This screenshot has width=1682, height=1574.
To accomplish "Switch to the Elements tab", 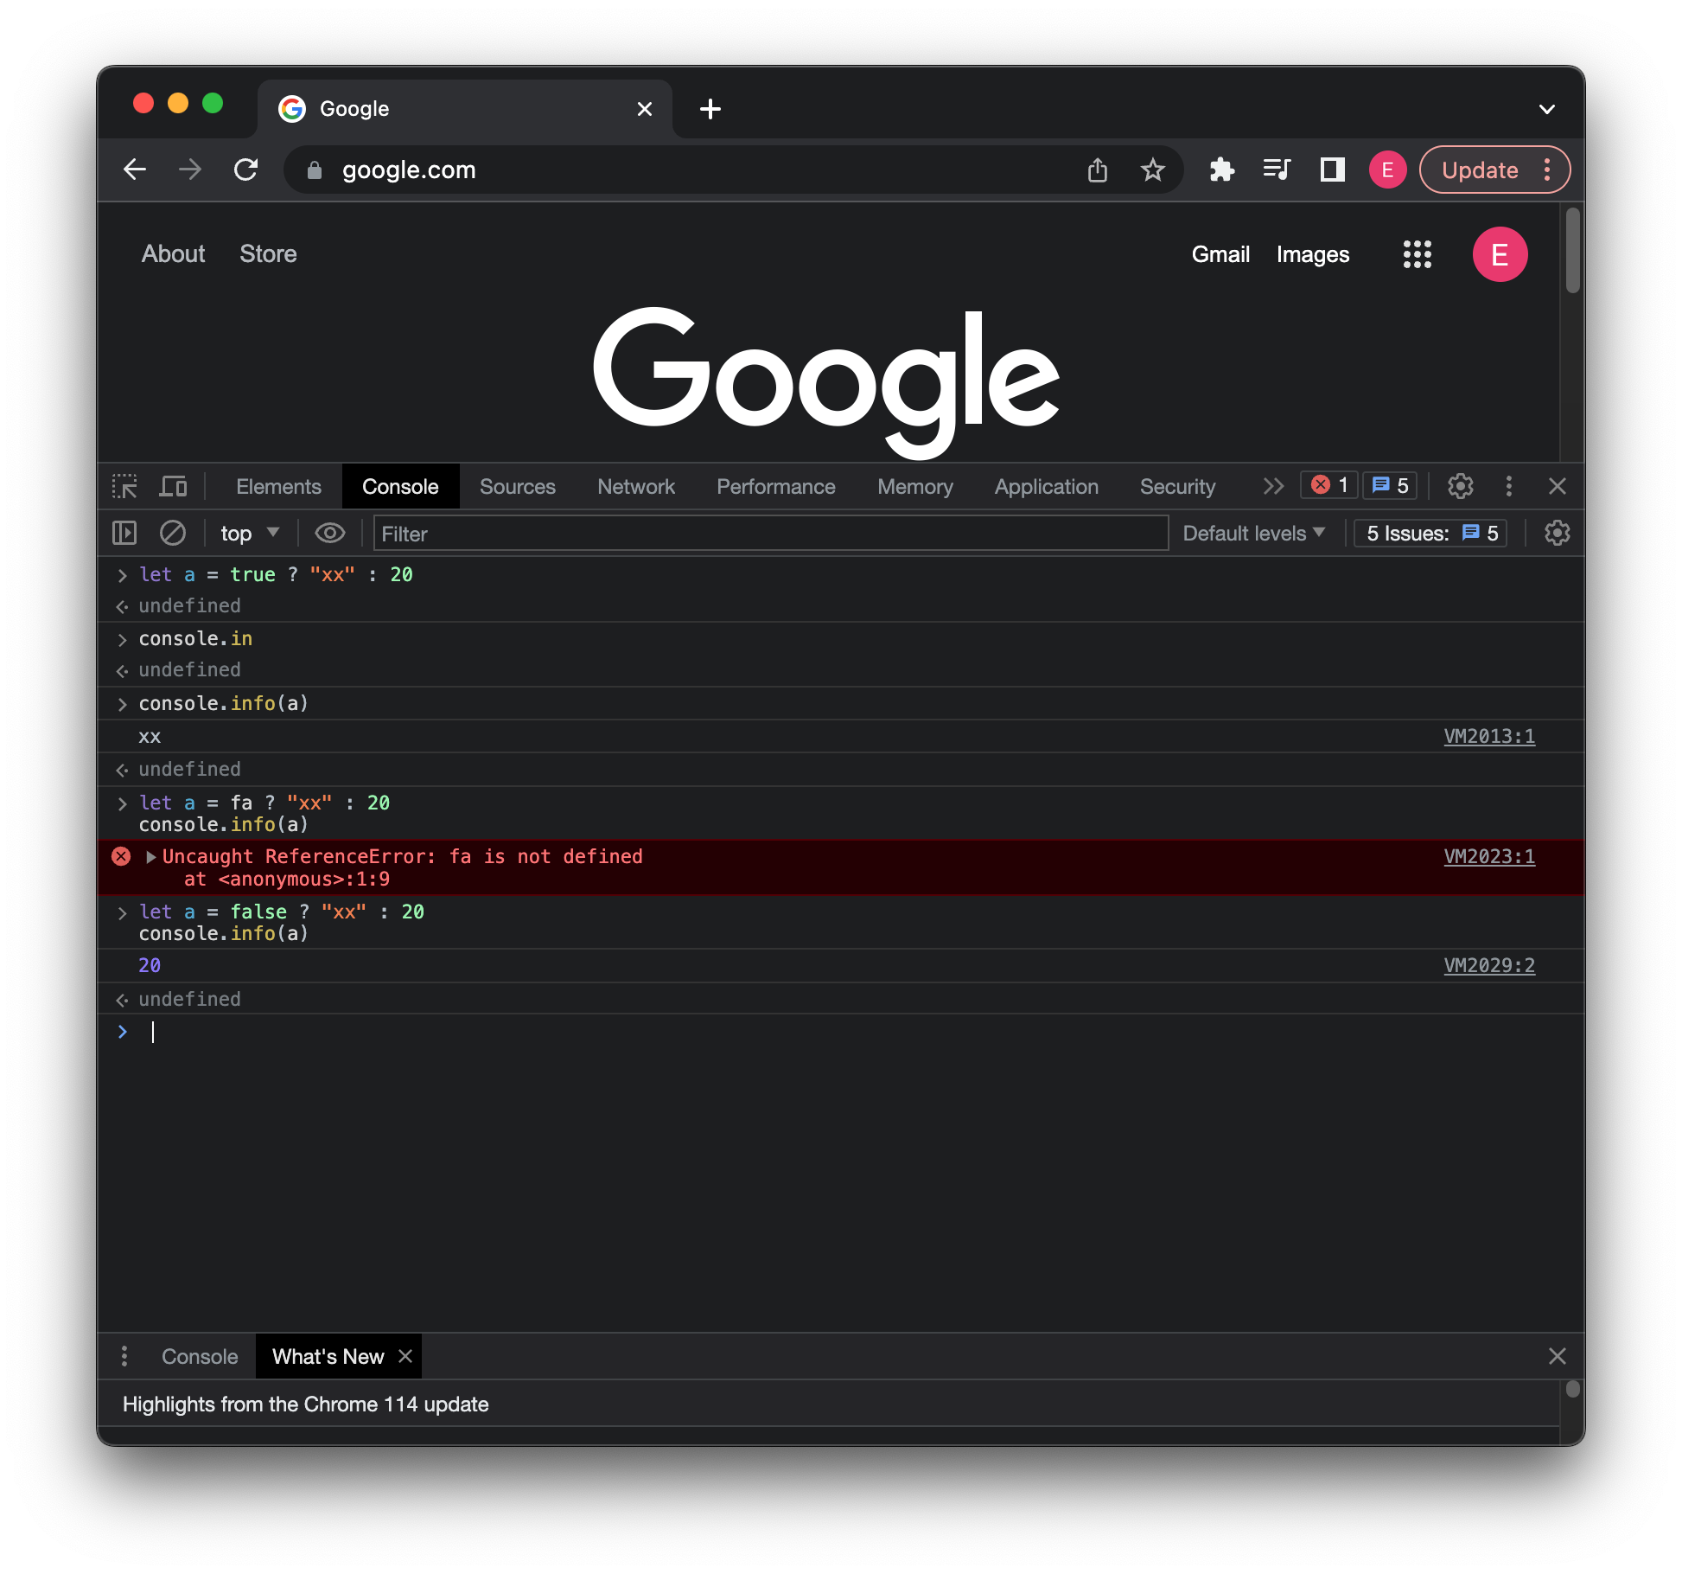I will pyautogui.click(x=278, y=487).
